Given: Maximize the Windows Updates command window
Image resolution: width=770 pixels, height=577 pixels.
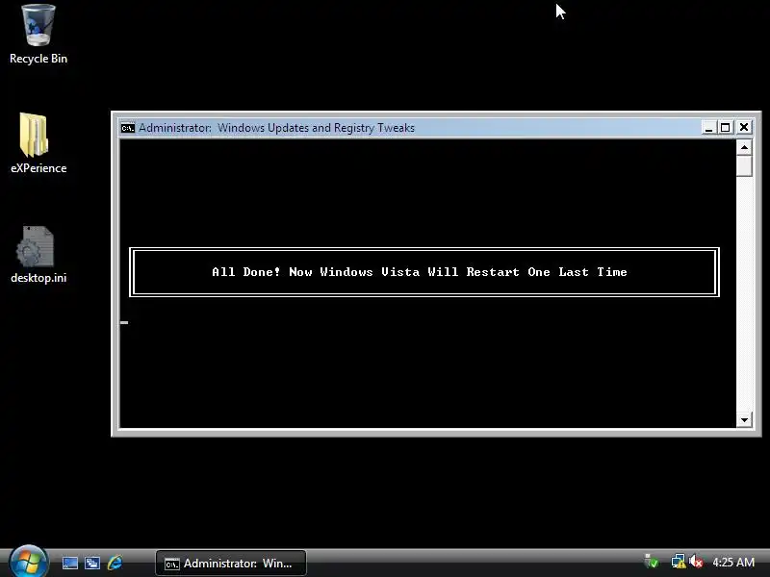Looking at the screenshot, I should 726,128.
